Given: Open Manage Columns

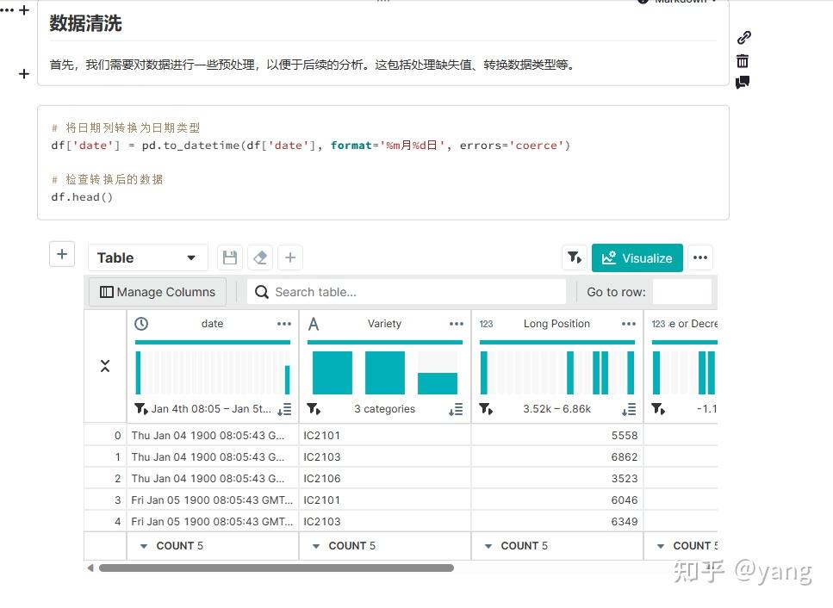Looking at the screenshot, I should tap(157, 291).
